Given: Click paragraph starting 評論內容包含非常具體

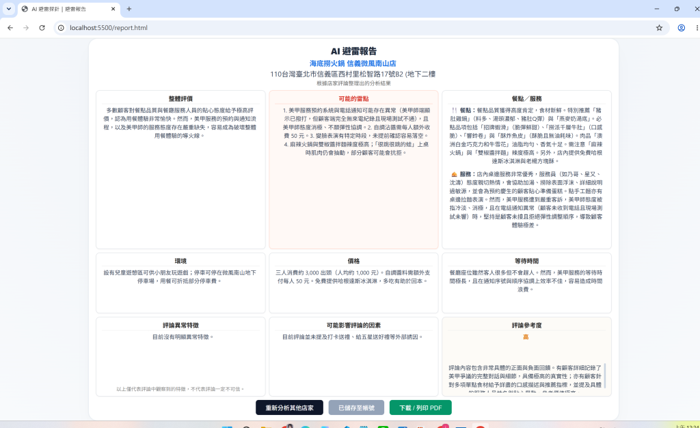Looking at the screenshot, I should [525, 380].
